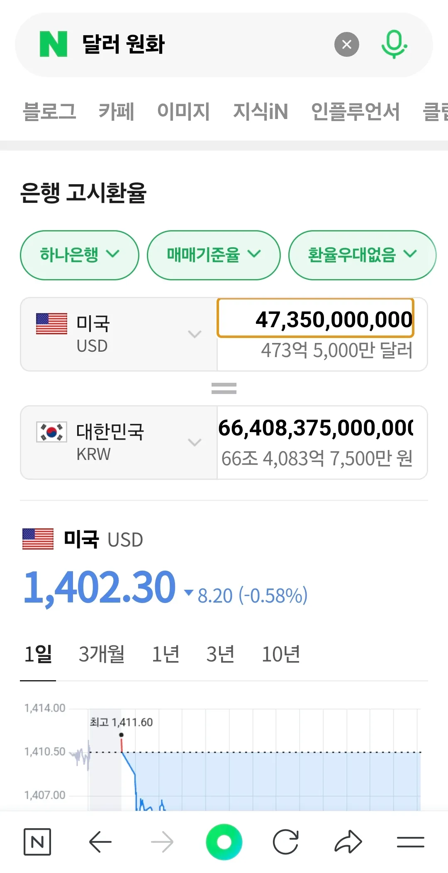
Task: Open the Naver home N icon in bottom bar
Action: [37, 842]
